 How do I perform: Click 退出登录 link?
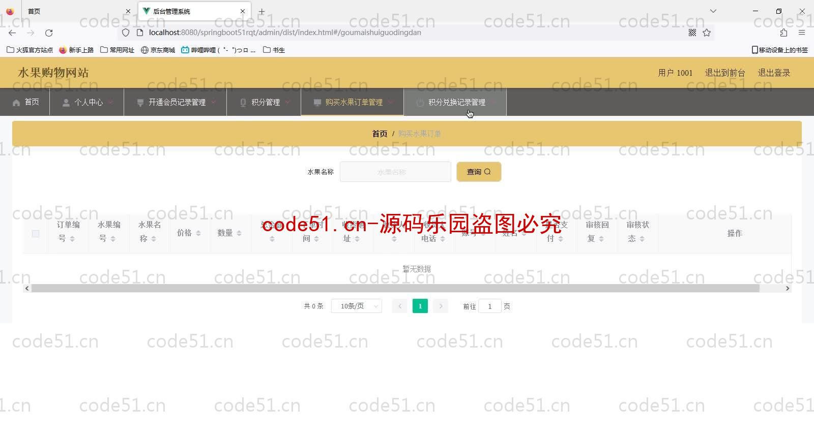[774, 73]
